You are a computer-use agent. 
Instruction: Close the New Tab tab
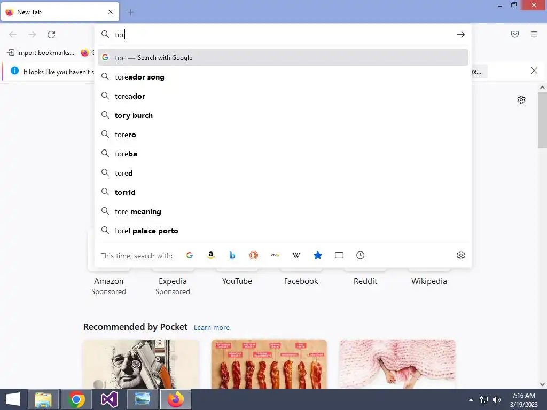click(x=111, y=12)
